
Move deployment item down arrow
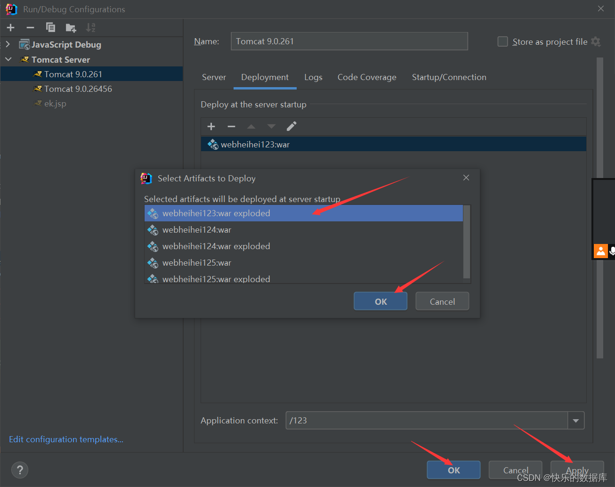pyautogui.click(x=271, y=126)
